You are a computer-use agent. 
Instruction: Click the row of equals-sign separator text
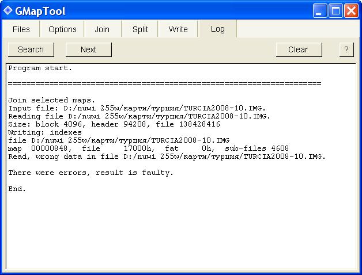[165, 83]
